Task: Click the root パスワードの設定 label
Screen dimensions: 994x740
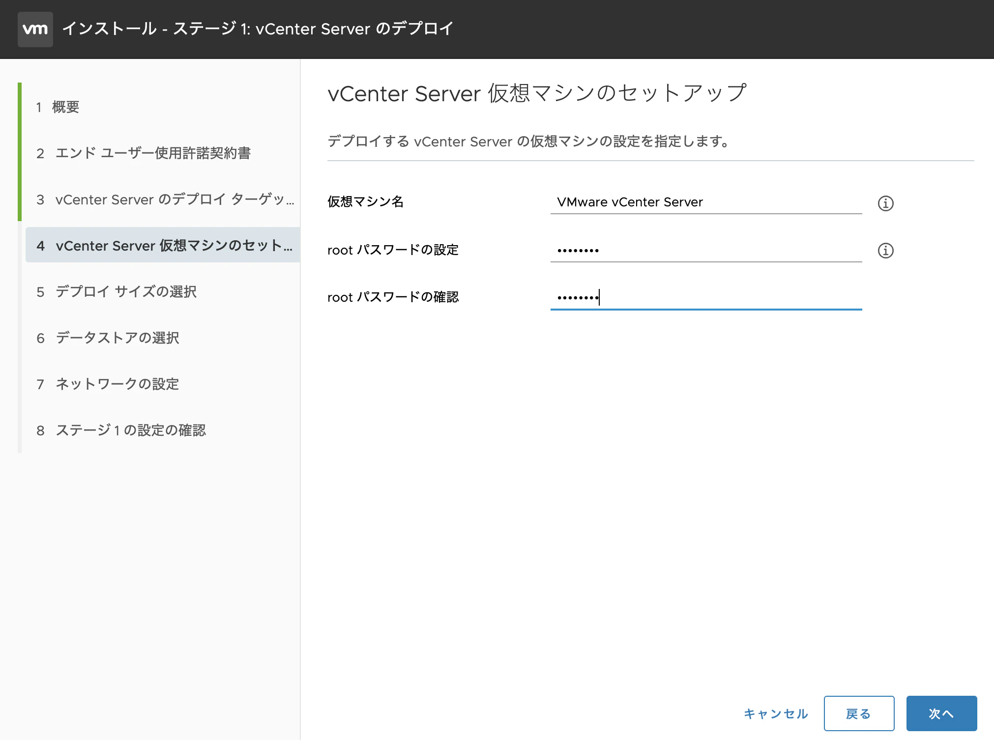Action: tap(393, 250)
